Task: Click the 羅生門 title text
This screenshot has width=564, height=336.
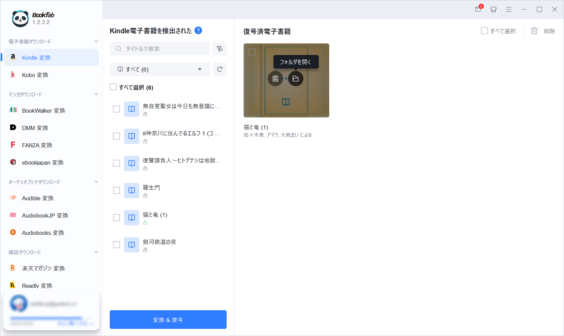Action: click(151, 187)
